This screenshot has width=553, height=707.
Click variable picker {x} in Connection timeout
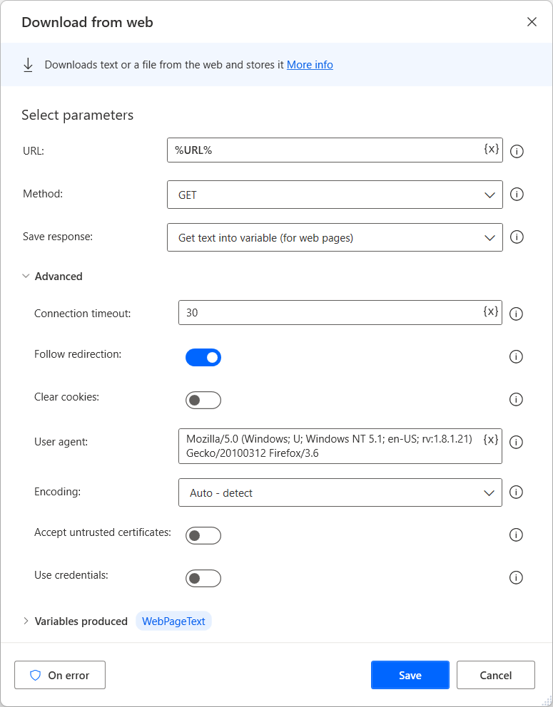click(x=491, y=311)
